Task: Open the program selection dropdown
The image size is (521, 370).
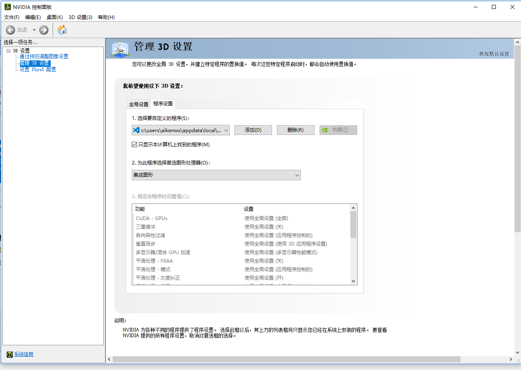Action: [x=226, y=130]
